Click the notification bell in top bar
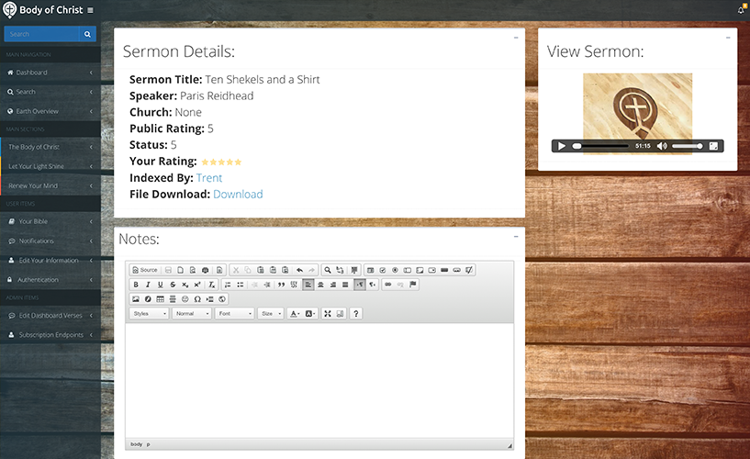This screenshot has width=750, height=459. [x=741, y=10]
